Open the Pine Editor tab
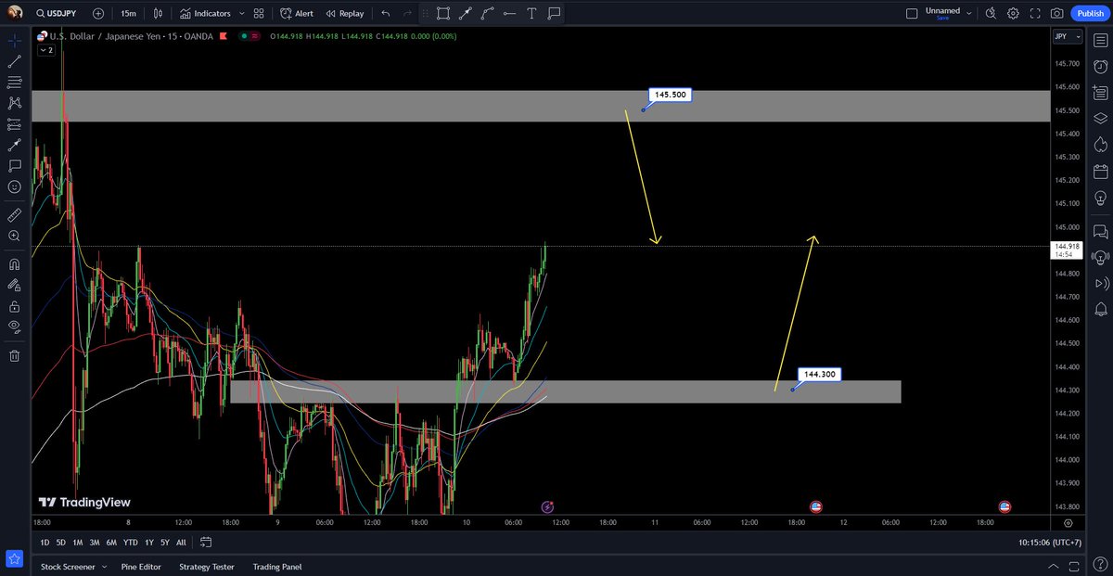This screenshot has height=576, width=1113. [x=141, y=567]
